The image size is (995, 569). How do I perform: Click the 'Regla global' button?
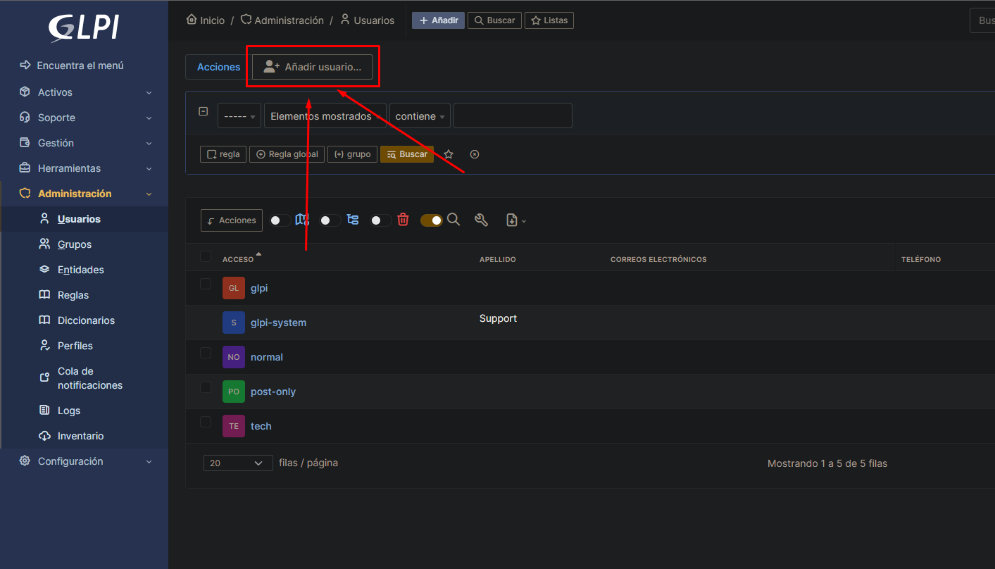[287, 154]
